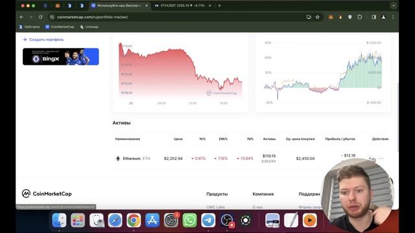Open Ethereum row three-dot actions menu

(x=381, y=159)
